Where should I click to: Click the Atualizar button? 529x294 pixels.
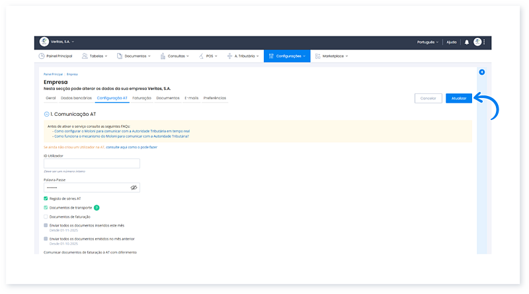[458, 98]
